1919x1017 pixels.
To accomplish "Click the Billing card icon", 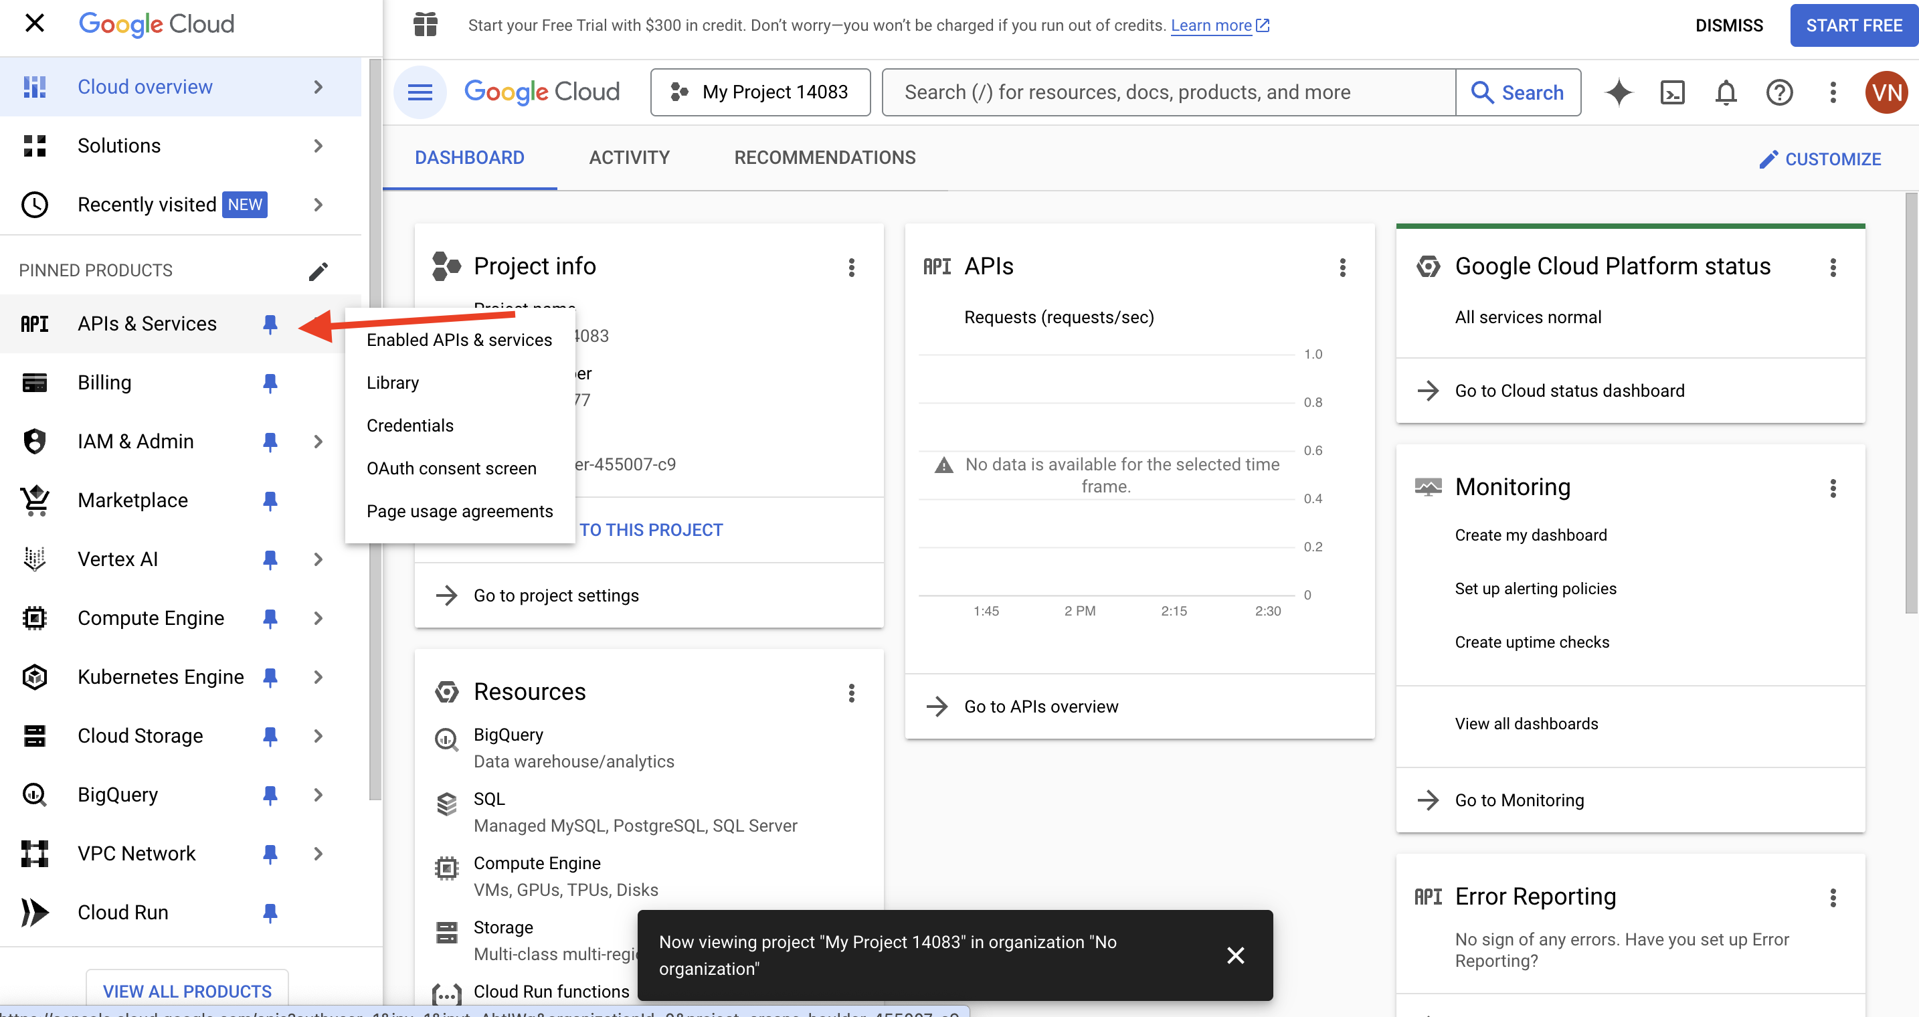I will tap(34, 383).
